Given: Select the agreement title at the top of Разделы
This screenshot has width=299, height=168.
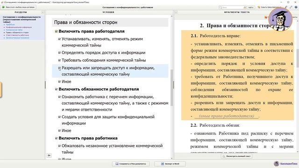Looking at the screenshot, I should pyautogui.click(x=21, y=20).
